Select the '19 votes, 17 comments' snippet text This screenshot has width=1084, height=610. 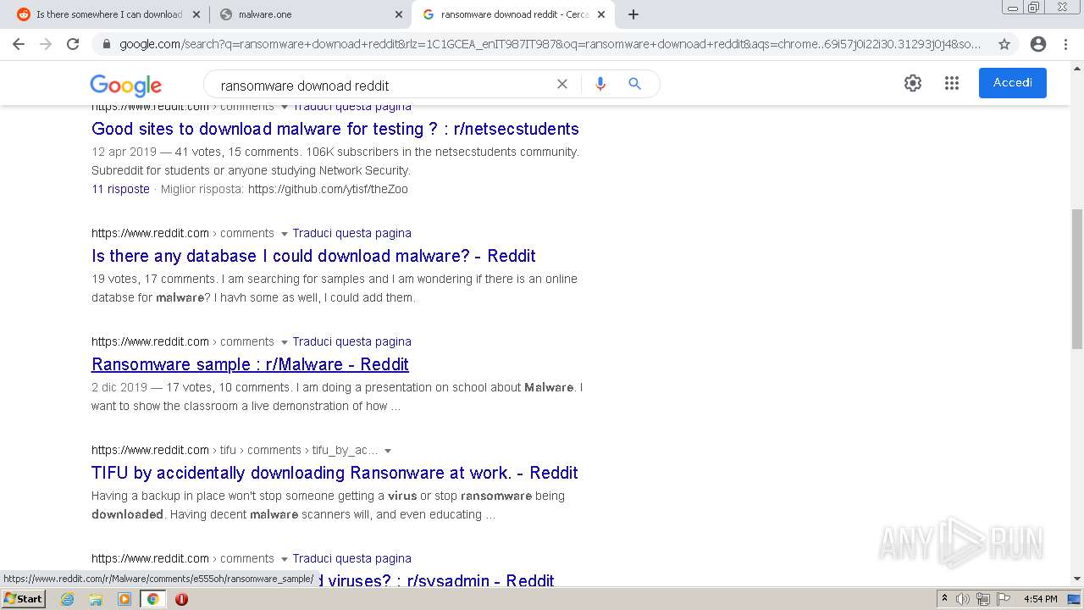tap(154, 279)
